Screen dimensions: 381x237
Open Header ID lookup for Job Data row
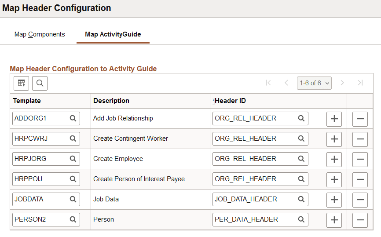pyautogui.click(x=301, y=199)
